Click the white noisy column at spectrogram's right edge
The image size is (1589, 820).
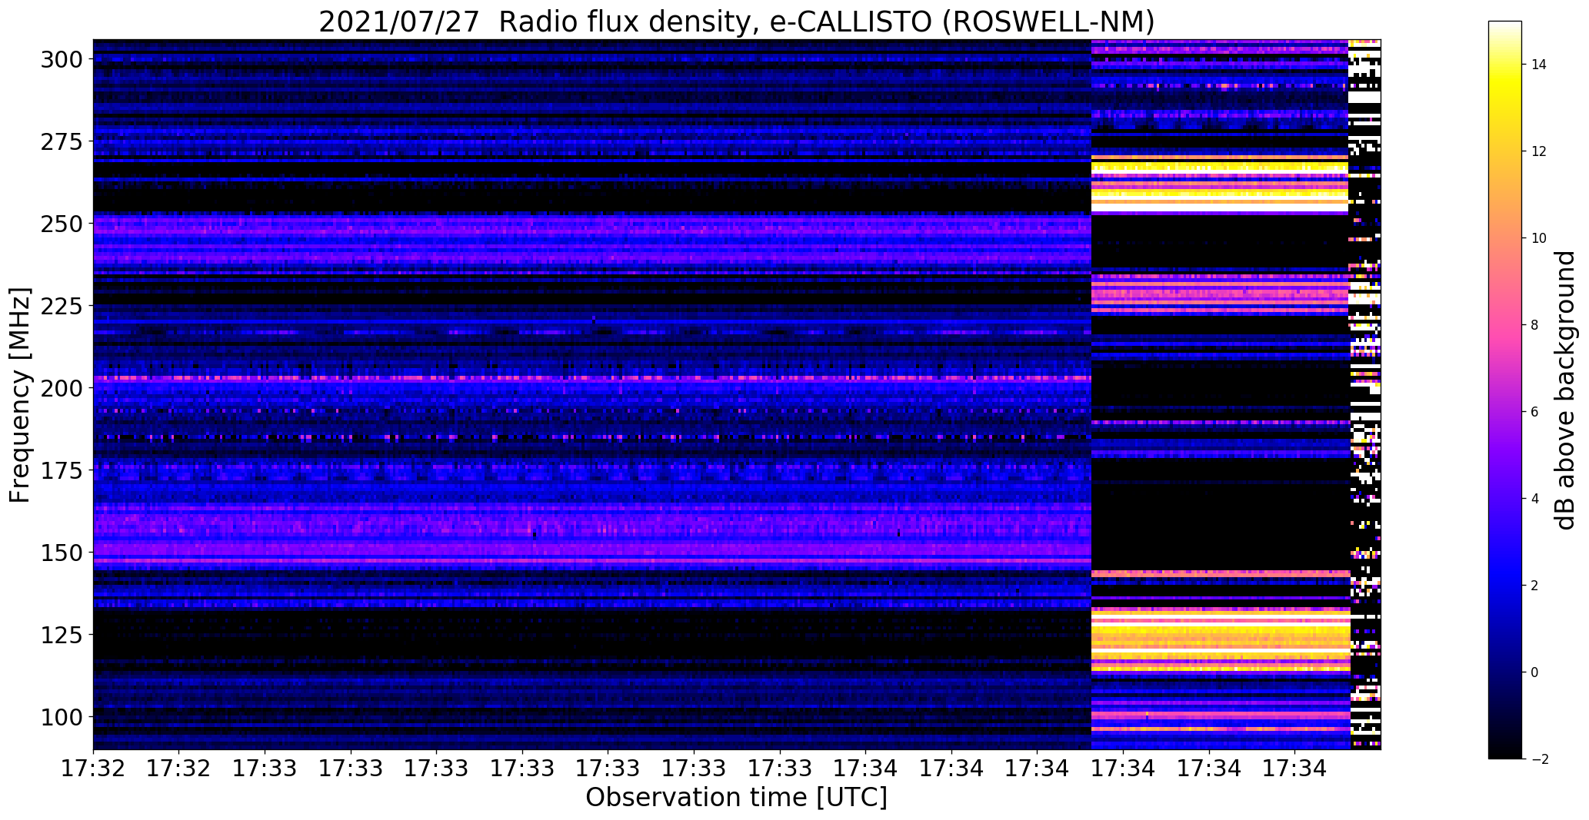pyautogui.click(x=1365, y=394)
